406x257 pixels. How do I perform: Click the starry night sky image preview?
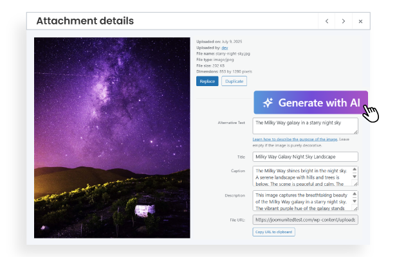(112, 137)
